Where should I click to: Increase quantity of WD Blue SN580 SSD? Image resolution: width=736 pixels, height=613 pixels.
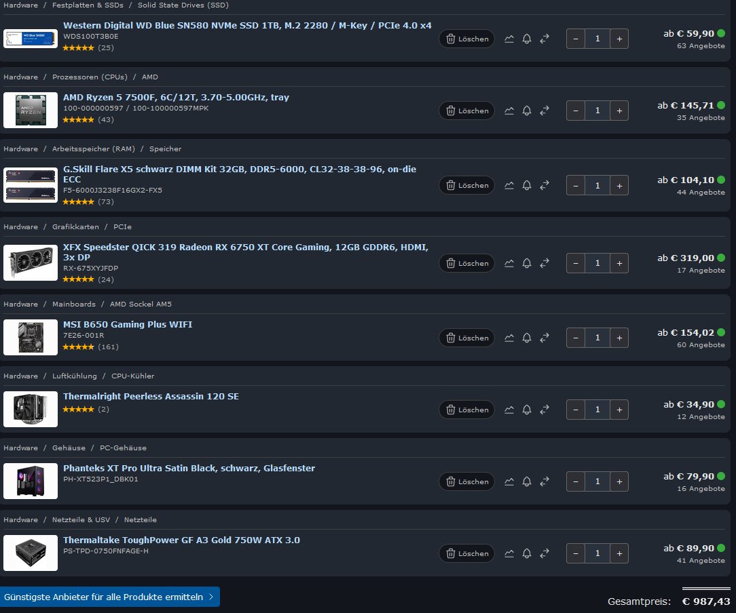(619, 39)
